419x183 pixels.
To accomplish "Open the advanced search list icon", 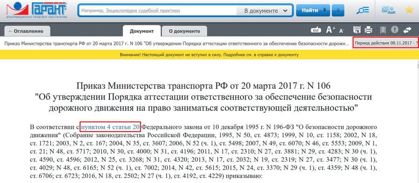I will click(363, 10).
